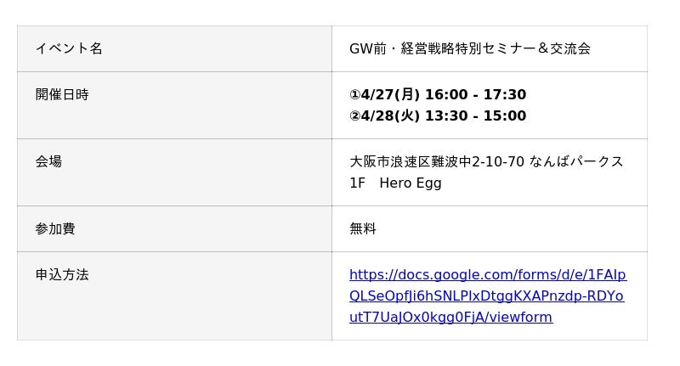Viewport: 680px width, 366px height.
Task: Click the circled ① session marker
Action: (354, 94)
